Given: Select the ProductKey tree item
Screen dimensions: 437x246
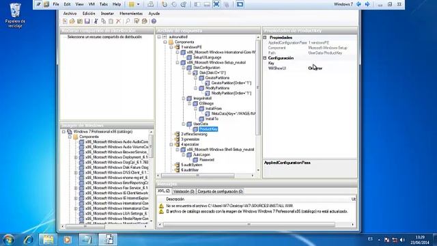Looking at the screenshot, I should coord(208,129).
